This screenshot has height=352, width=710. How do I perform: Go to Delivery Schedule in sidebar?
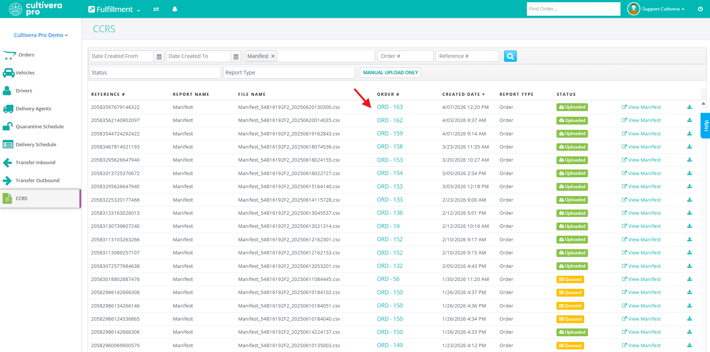pyautogui.click(x=36, y=144)
